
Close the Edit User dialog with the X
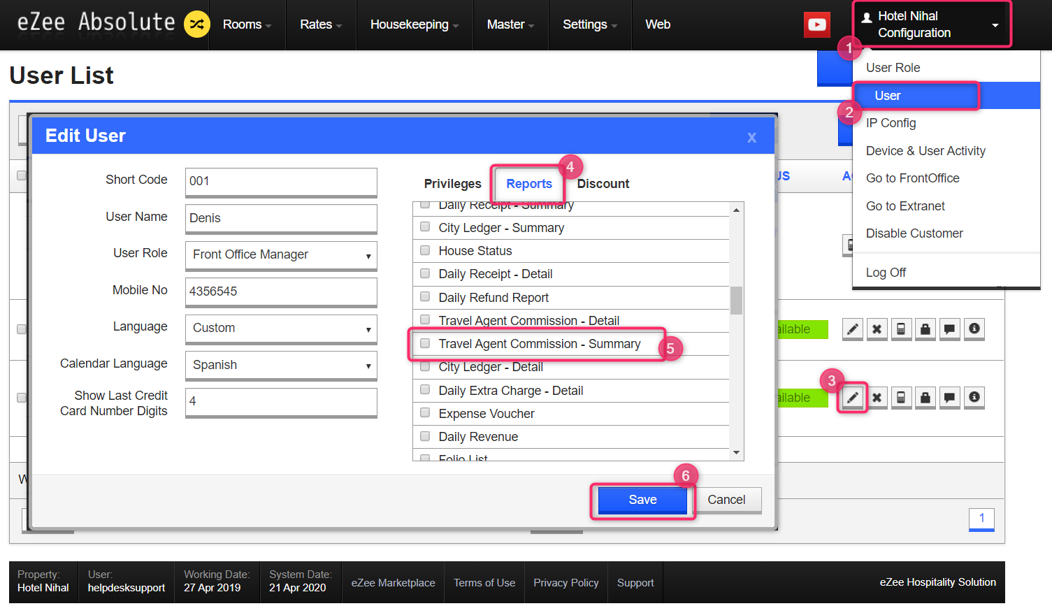[x=751, y=137]
